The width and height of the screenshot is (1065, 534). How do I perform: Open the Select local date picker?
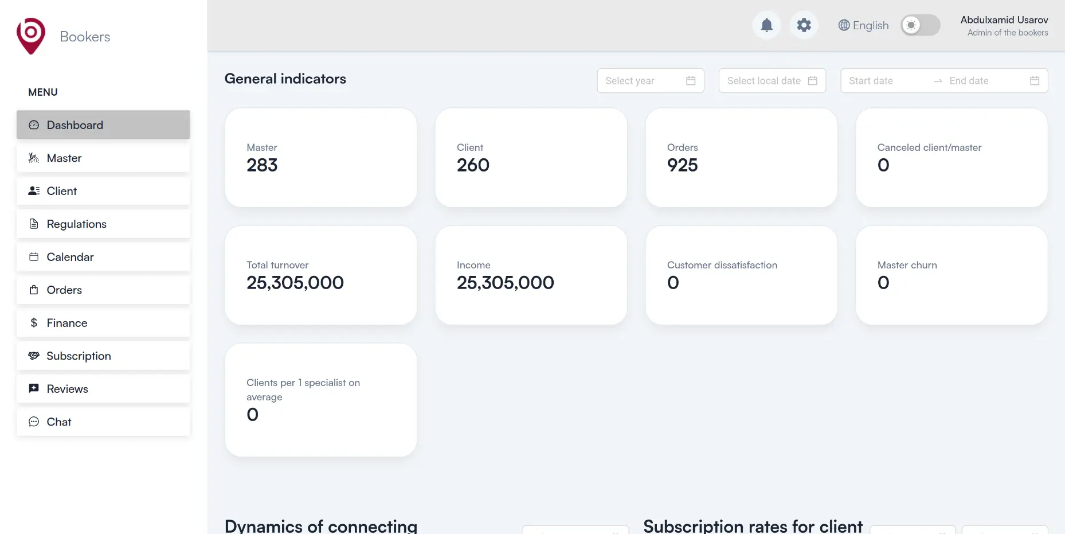point(763,81)
